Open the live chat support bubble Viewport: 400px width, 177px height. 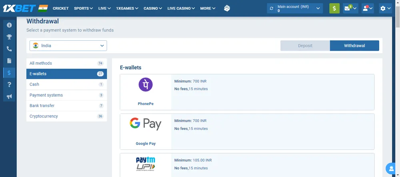pos(391,168)
